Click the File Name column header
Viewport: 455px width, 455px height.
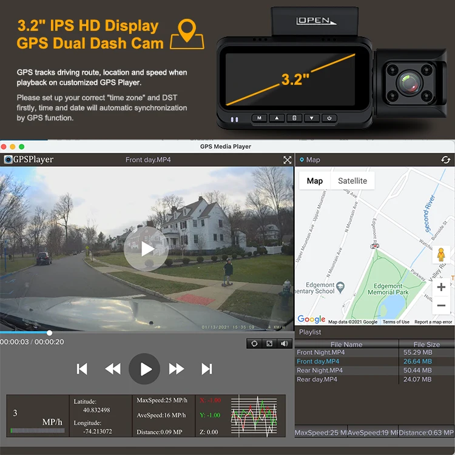pyautogui.click(x=346, y=344)
